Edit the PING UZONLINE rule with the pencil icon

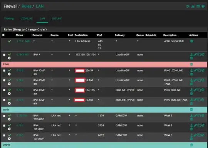click(195, 70)
